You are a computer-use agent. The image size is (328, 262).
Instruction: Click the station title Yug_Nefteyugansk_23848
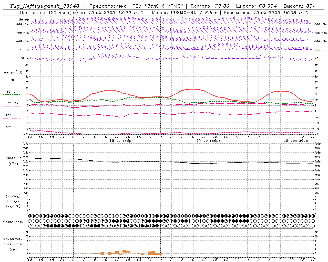[45, 6]
